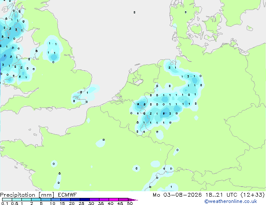Click the 2–5 mm legend color swatch
The image size is (266, 205).
36,200
